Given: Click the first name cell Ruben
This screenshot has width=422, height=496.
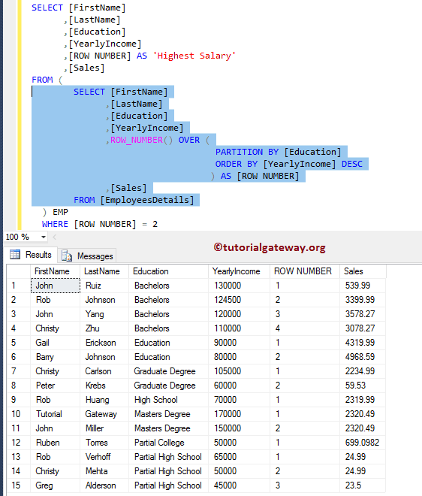Looking at the screenshot, I should tap(56, 443).
